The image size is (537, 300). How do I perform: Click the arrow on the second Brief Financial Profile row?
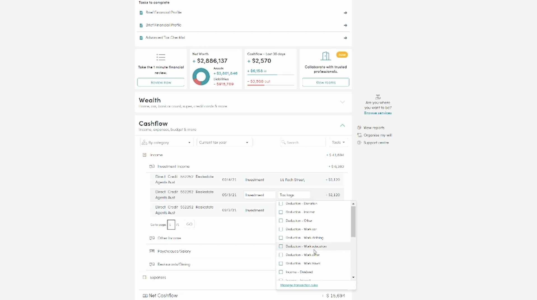(345, 25)
